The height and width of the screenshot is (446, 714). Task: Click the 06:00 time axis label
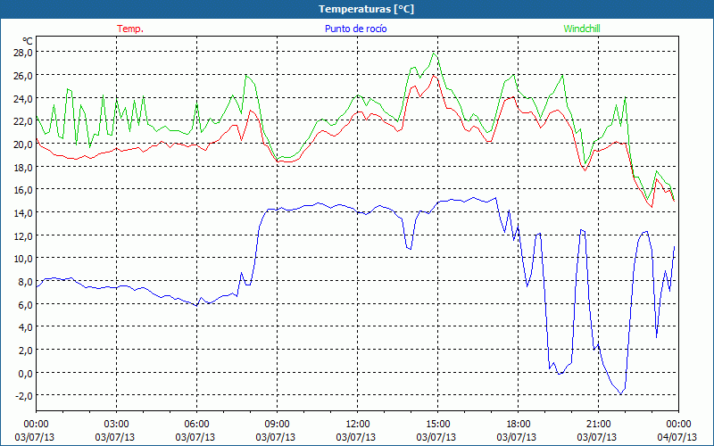(x=196, y=424)
